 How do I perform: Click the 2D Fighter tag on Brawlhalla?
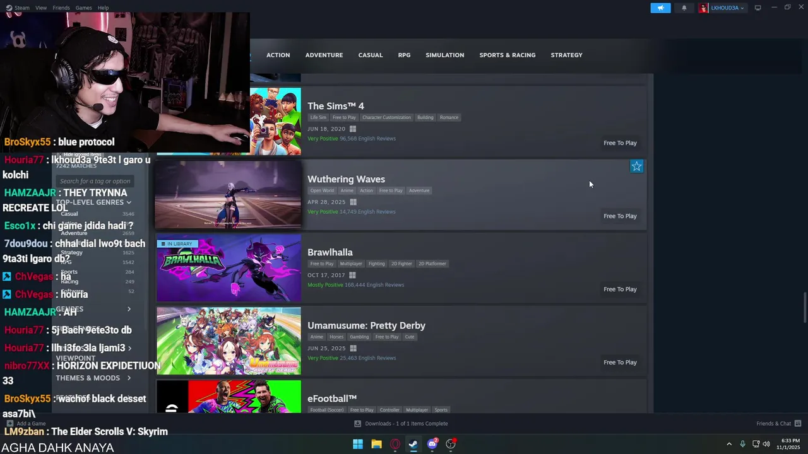(401, 264)
